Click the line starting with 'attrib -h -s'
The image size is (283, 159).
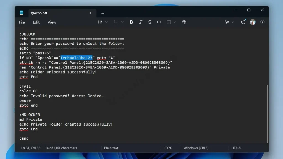point(96,63)
